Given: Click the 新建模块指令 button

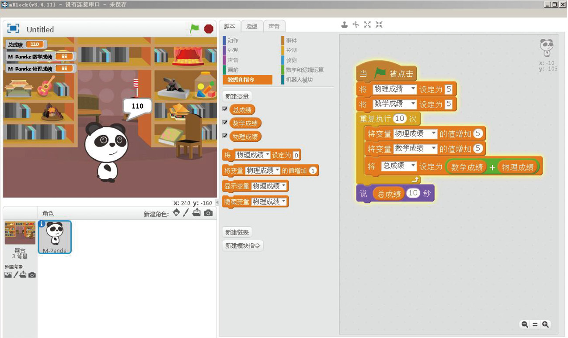Looking at the screenshot, I should (243, 246).
